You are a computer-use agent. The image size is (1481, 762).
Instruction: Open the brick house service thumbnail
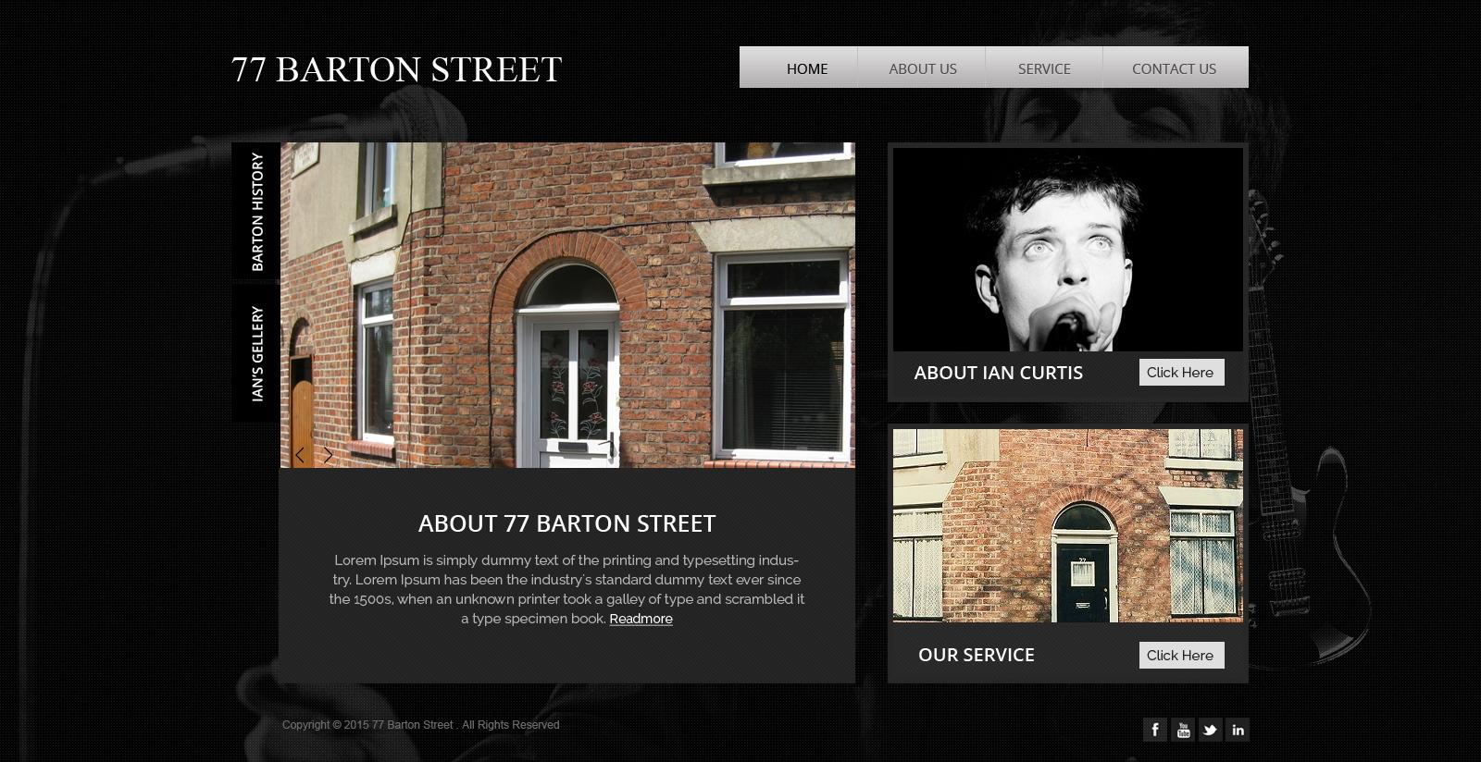(1068, 525)
